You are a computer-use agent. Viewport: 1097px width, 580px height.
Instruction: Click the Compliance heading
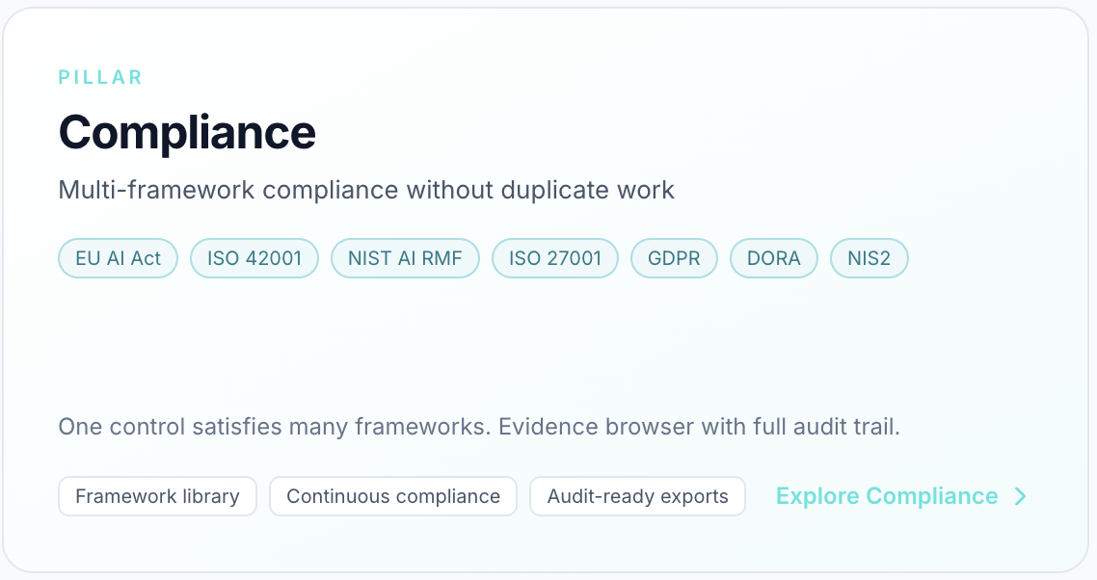point(187,132)
